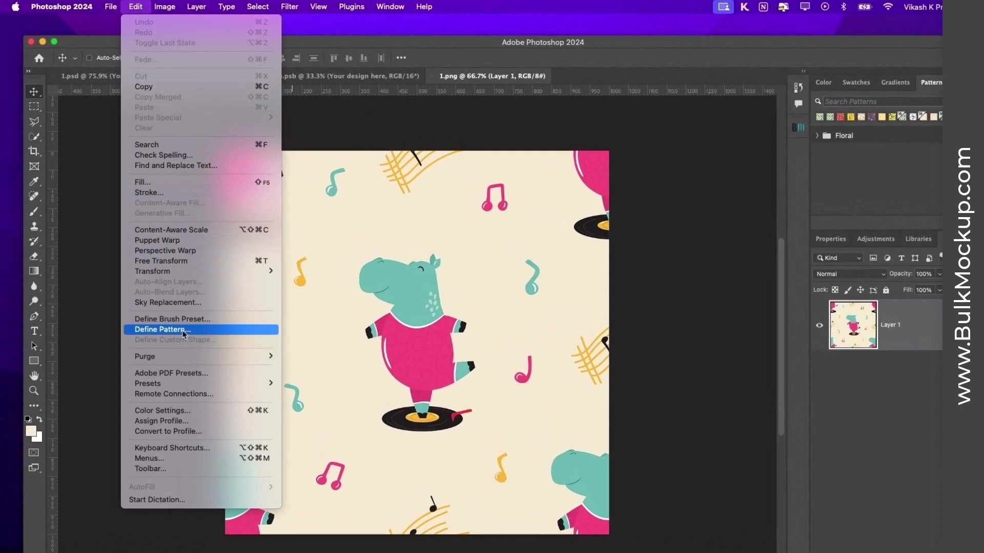Click the ellipsis button in the options bar
Screen dimensions: 984x553
(401, 57)
